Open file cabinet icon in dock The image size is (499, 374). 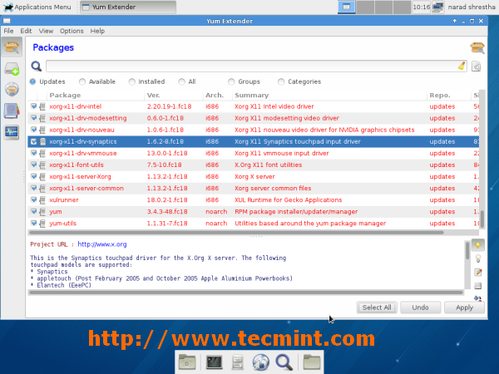point(237,362)
